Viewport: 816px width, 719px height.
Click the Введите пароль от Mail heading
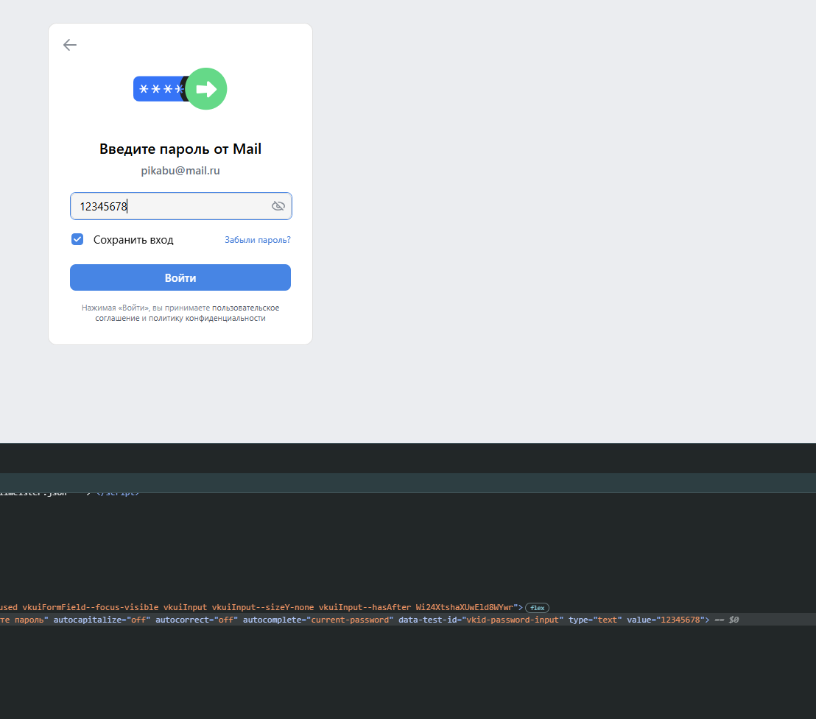(180, 149)
